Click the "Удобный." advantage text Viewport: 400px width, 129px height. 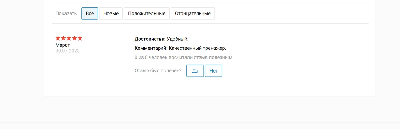178,39
